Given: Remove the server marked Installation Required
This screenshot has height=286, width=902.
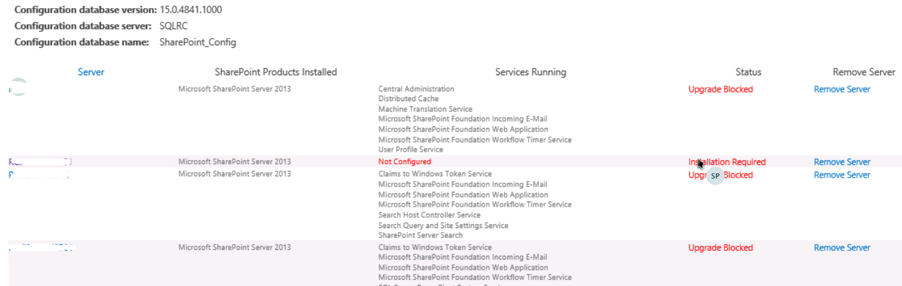Looking at the screenshot, I should [x=842, y=162].
